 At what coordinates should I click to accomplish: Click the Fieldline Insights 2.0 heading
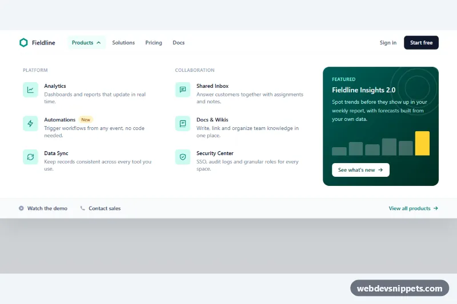[x=364, y=90]
